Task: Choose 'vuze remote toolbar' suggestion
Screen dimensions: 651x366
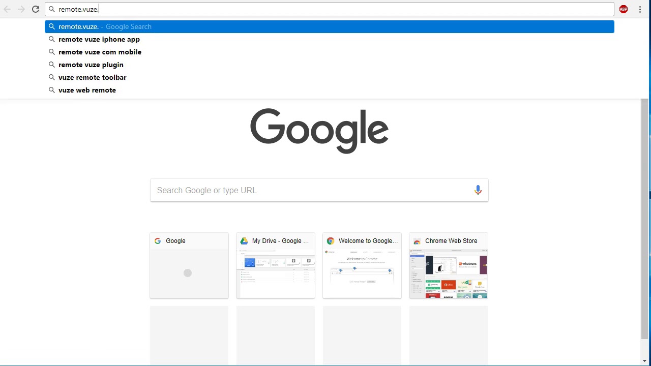Action: 330,77
